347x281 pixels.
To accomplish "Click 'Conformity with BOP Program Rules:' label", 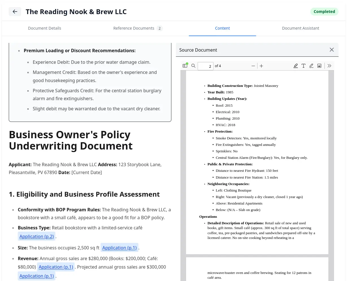I will point(59,210).
